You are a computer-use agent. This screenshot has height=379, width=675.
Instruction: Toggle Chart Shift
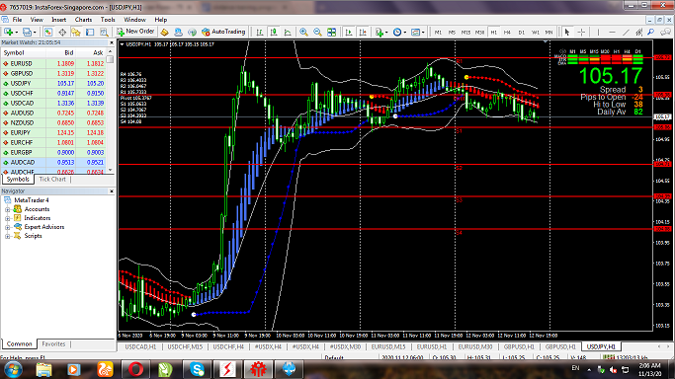(x=363, y=32)
